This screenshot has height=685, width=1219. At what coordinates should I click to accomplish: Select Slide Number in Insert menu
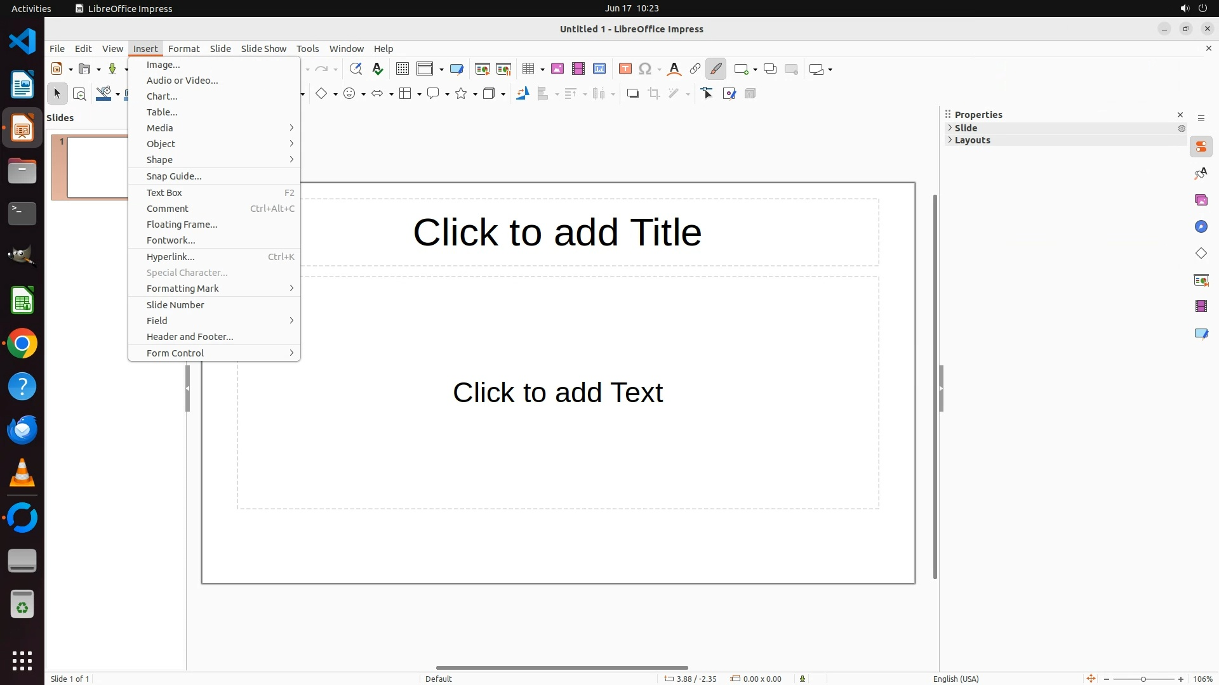coord(175,305)
